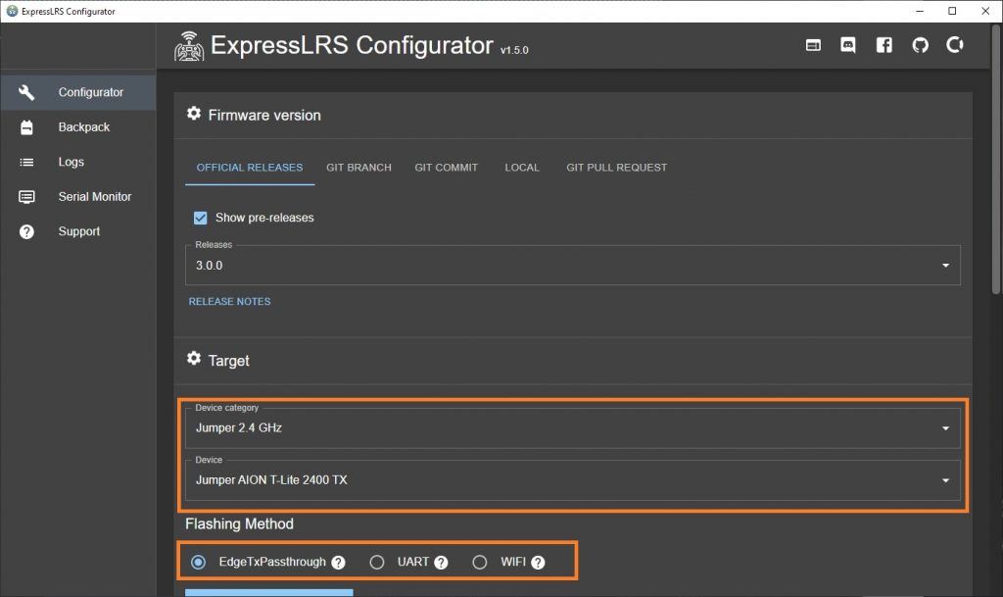The width and height of the screenshot is (1003, 597).
Task: Show help for WIFI flashing method
Action: (x=538, y=563)
